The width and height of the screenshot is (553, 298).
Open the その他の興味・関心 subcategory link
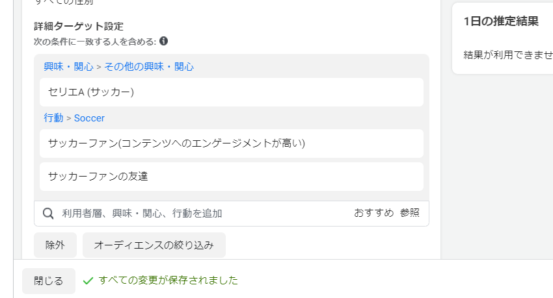[x=149, y=66]
